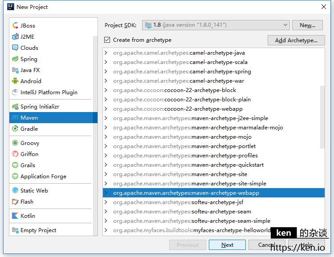The height and width of the screenshot is (257, 334).
Task: Select softeu-archetype-seam-simple row
Action: [213, 221]
